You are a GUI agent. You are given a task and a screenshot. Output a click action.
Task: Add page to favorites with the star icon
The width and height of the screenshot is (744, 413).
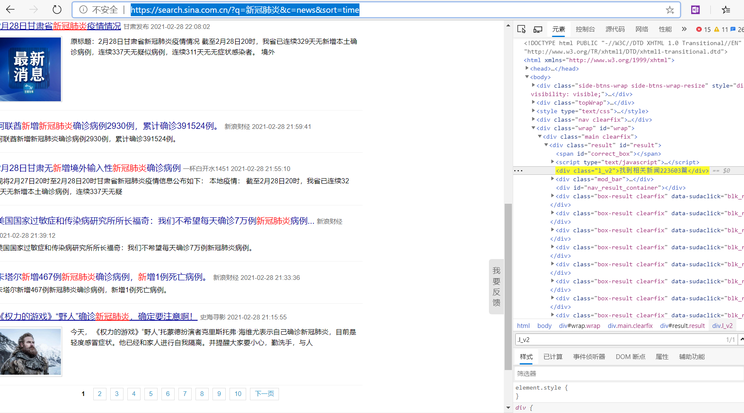[670, 10]
